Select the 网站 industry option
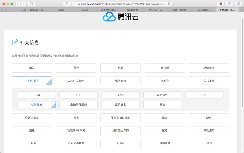Image resolution: width=244 pixels, height=153 pixels. click(32, 68)
